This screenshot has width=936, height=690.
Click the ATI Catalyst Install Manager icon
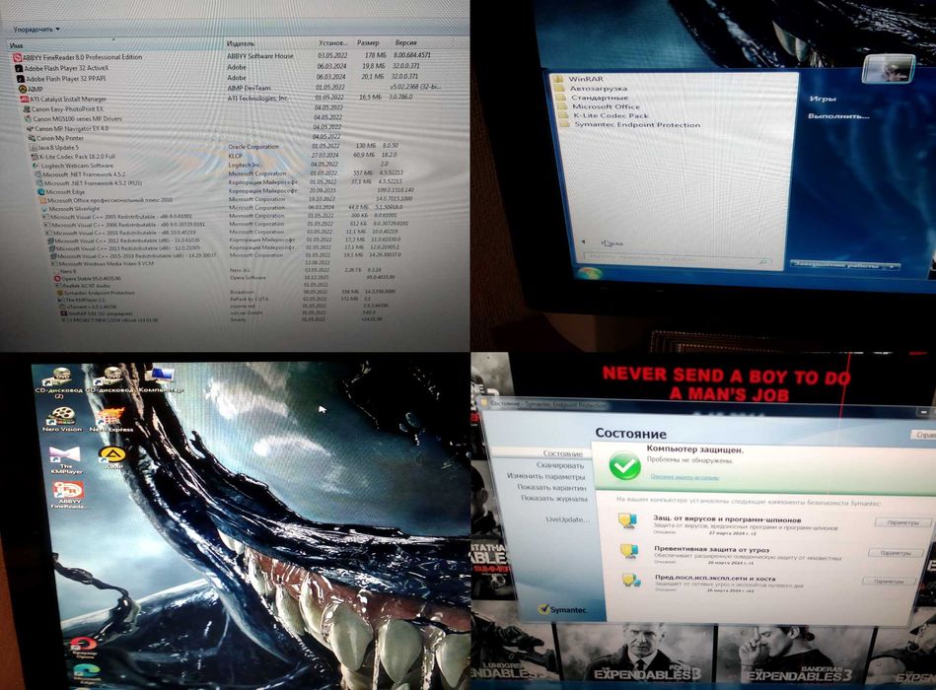25,99
